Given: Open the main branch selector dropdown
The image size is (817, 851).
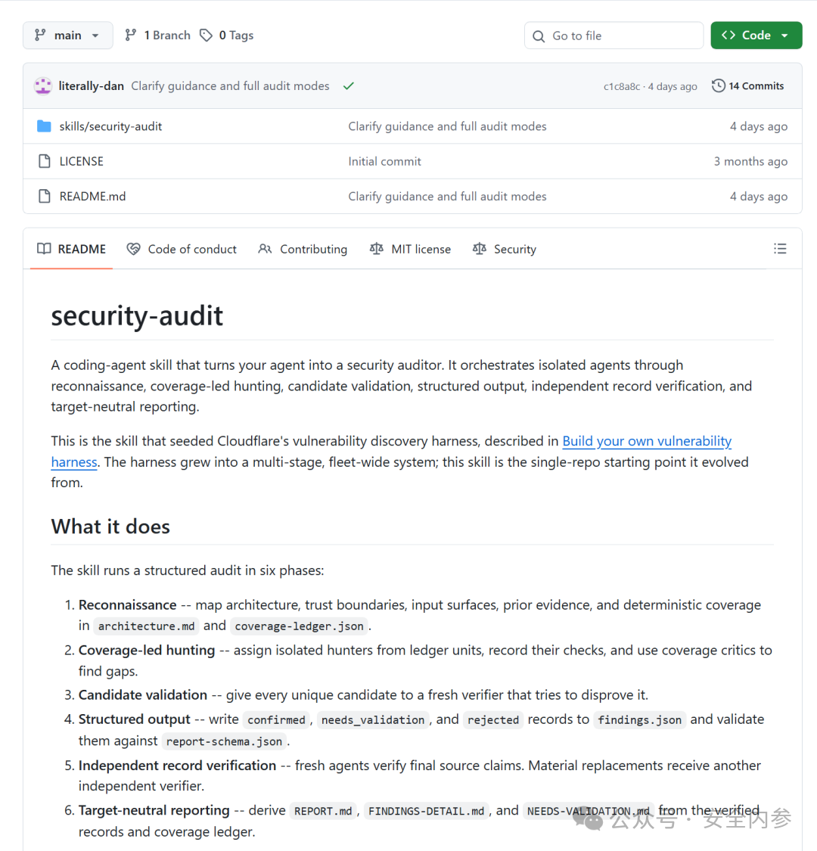Looking at the screenshot, I should 68,36.
